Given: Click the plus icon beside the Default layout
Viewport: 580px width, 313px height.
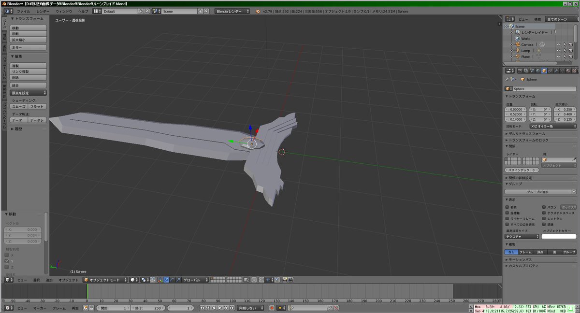Looking at the screenshot, I should coord(141,11).
